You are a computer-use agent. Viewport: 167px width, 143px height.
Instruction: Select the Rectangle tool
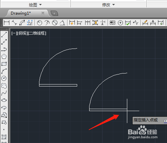[x=4, y=64]
